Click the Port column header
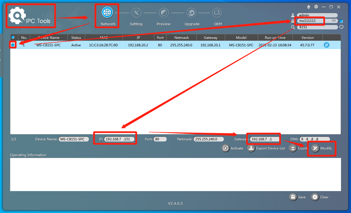Viewport: 351px width, 213px height. coord(160,37)
